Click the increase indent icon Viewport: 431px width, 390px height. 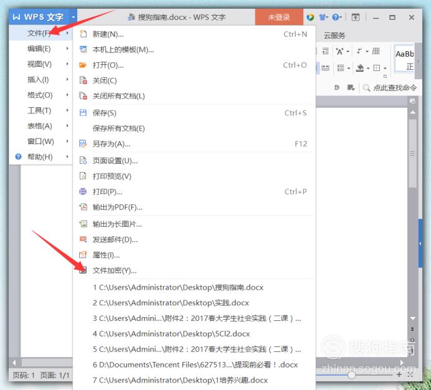pyautogui.click(x=326, y=51)
